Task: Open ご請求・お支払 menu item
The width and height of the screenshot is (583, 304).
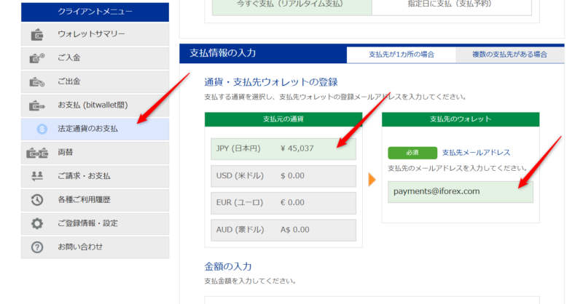Action: coord(95,176)
